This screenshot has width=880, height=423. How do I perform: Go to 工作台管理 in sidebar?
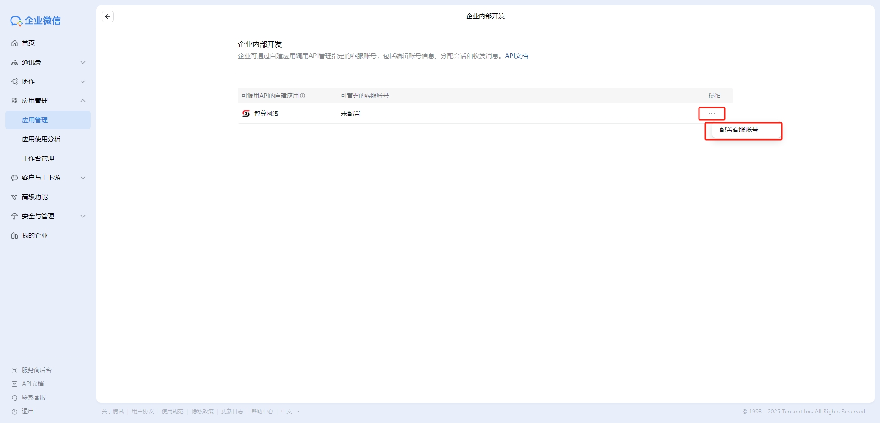(x=38, y=158)
